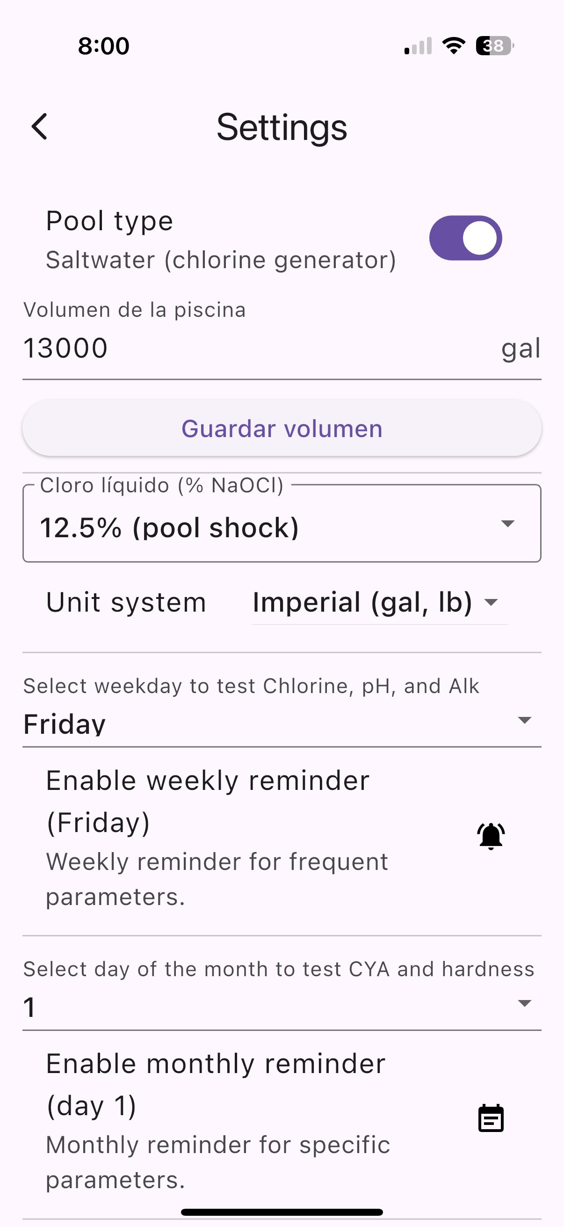This screenshot has width=564, height=1227.
Task: Tap the battery indicator icon
Action: pos(495,46)
